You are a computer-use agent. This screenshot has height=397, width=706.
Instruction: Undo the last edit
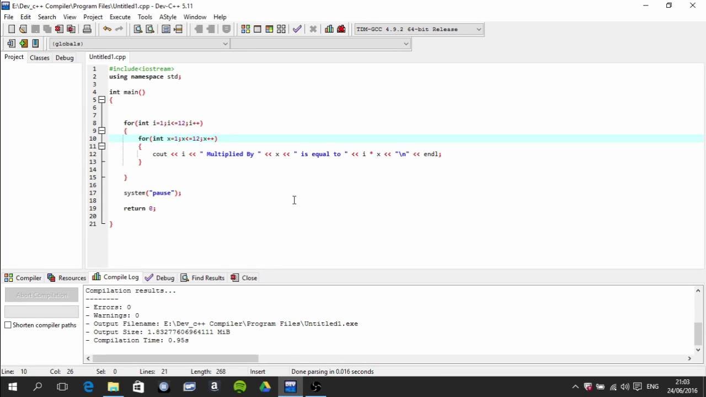click(107, 29)
